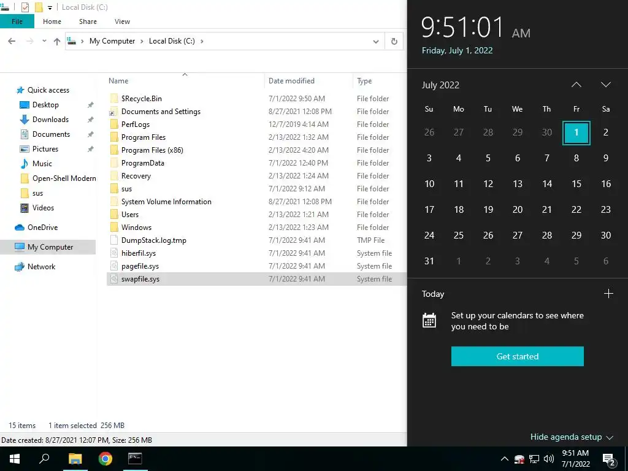This screenshot has height=471, width=628.
Task: Go up one folder level
Action: tap(57, 41)
